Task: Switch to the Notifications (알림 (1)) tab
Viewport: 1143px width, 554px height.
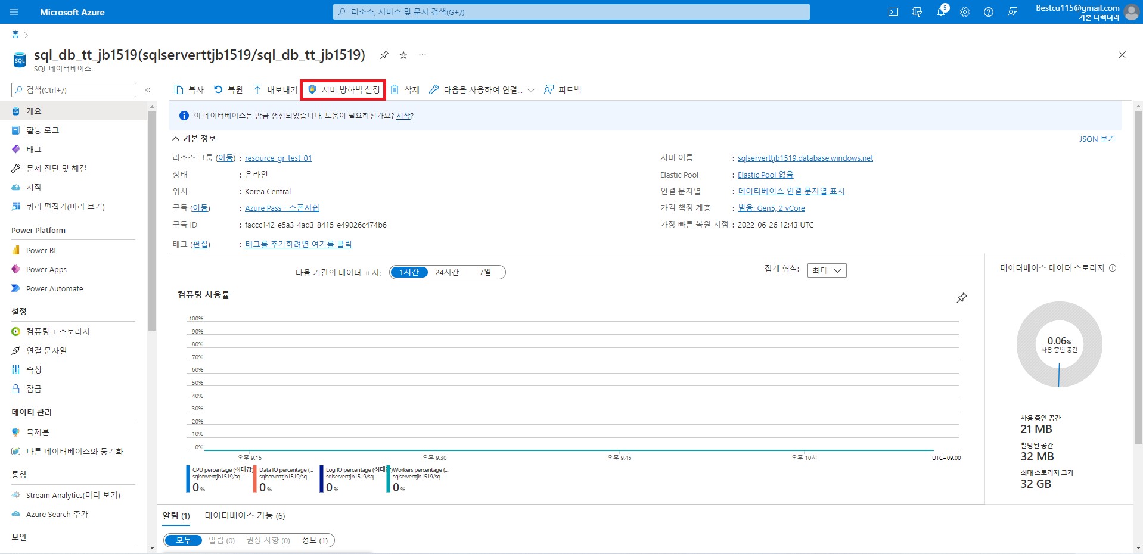Action: [176, 516]
